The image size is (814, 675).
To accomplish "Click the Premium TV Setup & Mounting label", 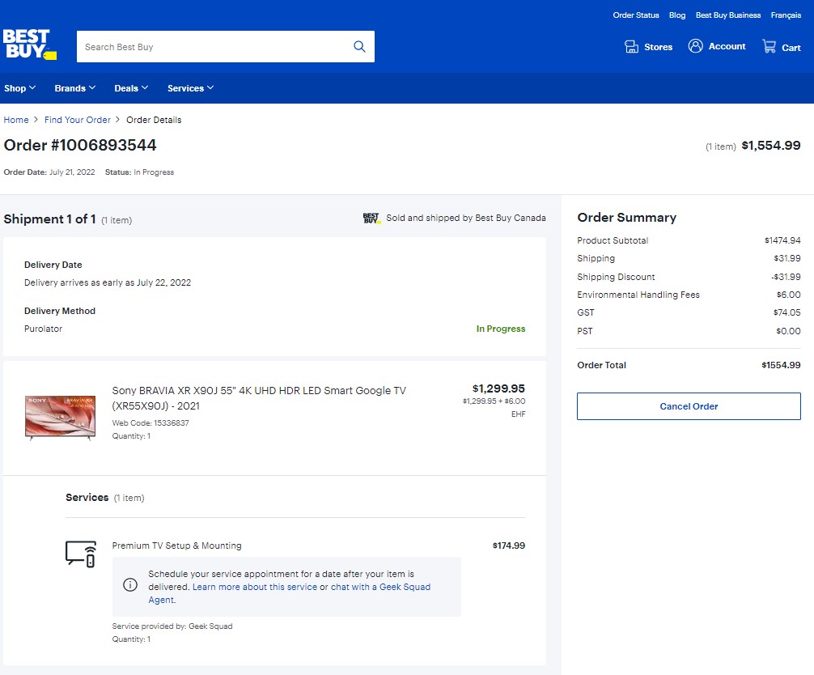I will [176, 546].
